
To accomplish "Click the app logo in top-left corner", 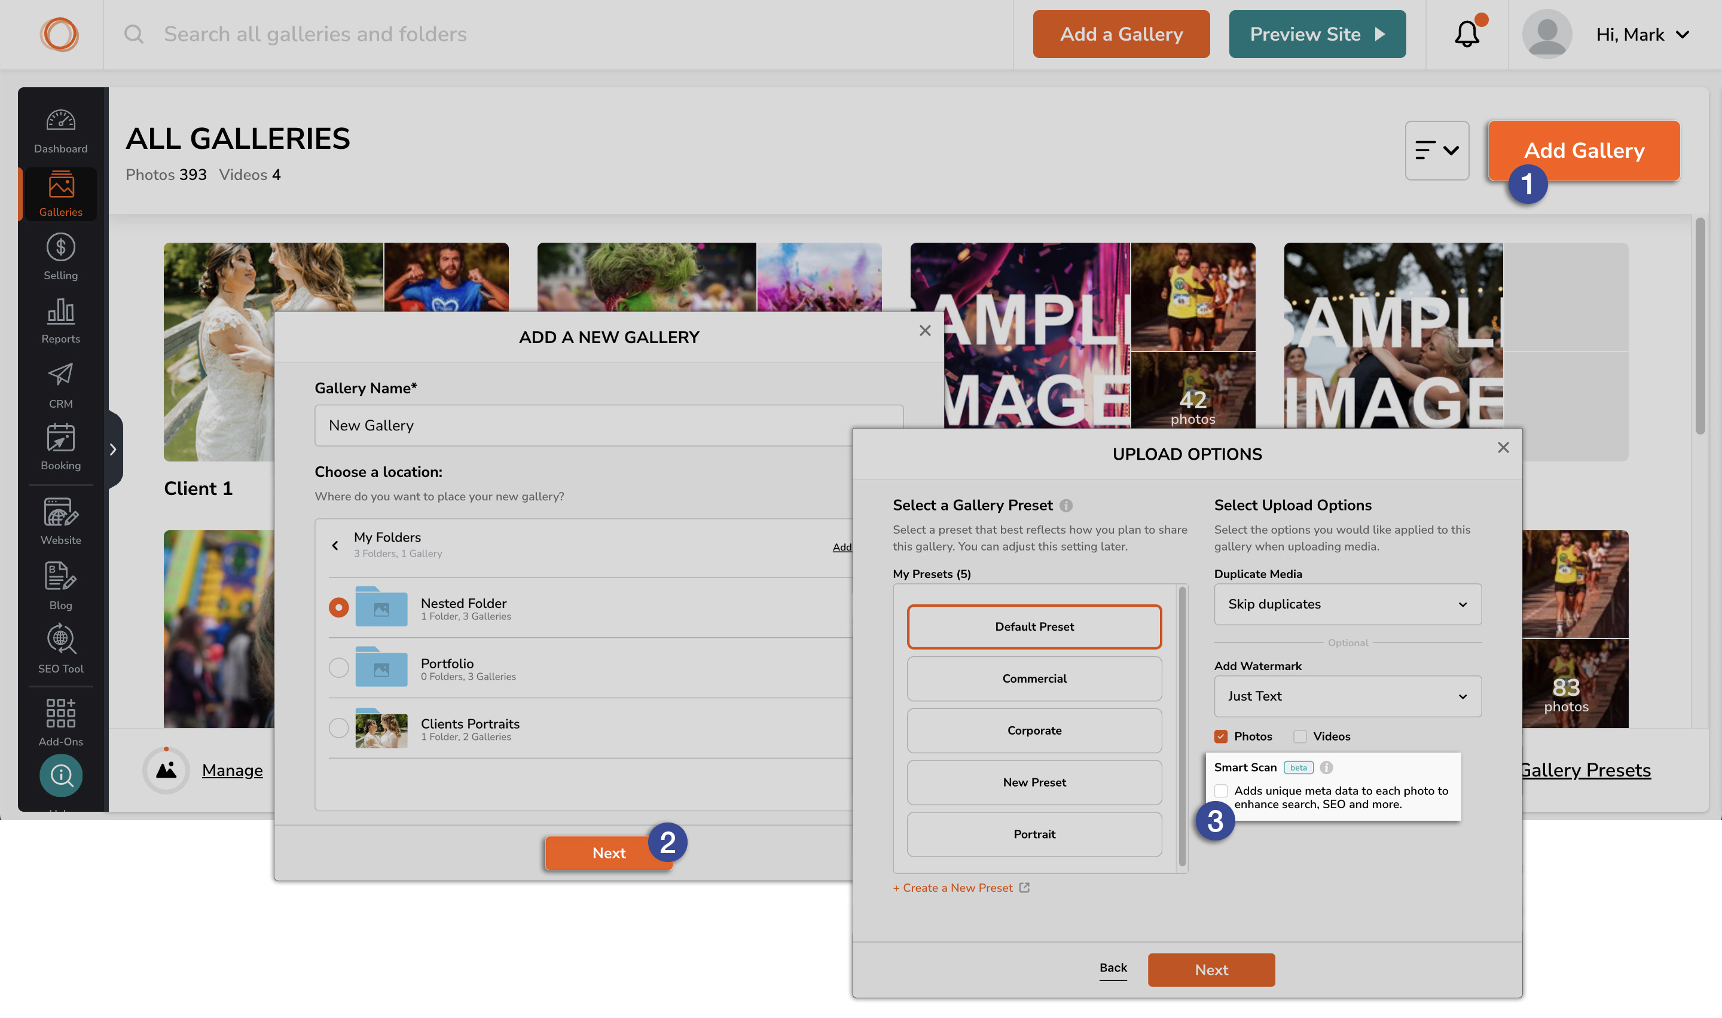I will (59, 34).
